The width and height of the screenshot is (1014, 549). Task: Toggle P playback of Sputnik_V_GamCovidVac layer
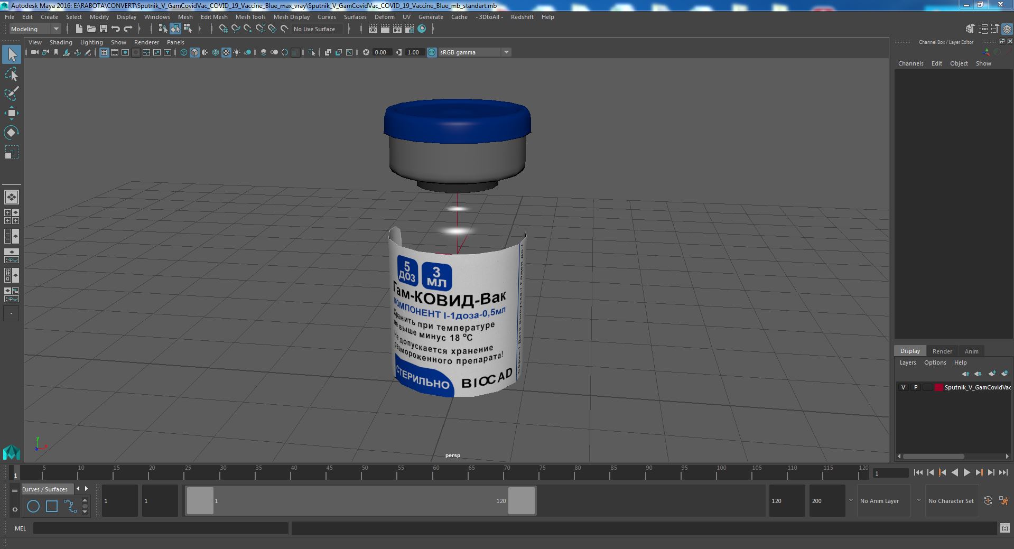tap(916, 387)
